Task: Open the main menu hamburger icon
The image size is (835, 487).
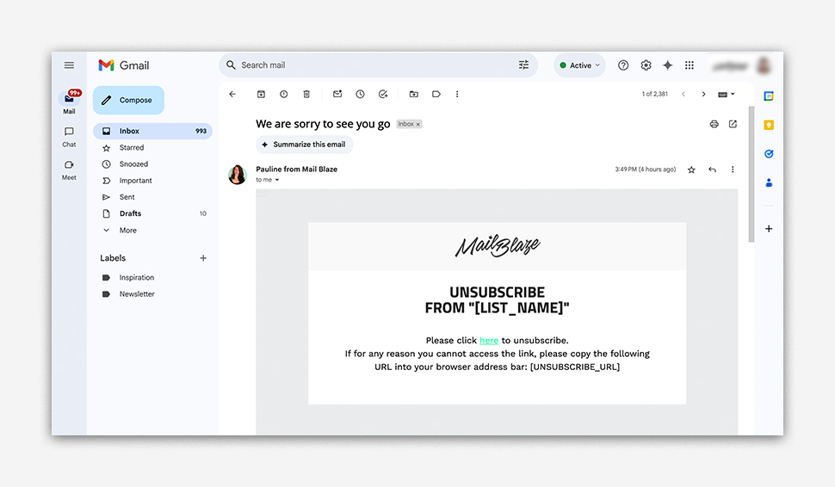Action: click(69, 65)
